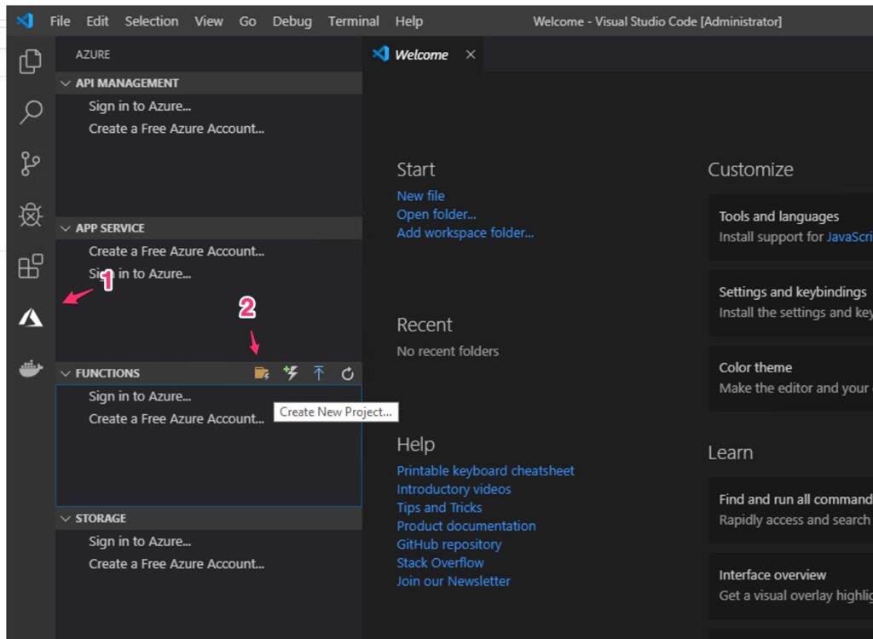Open the Printable keyboard cheatsheet link
Screen dimensions: 873x639
tap(485, 470)
